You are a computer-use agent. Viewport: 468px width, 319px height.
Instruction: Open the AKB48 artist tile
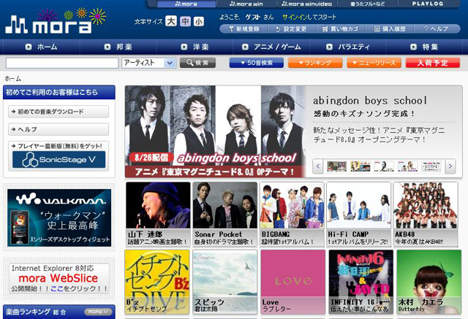coord(426,214)
